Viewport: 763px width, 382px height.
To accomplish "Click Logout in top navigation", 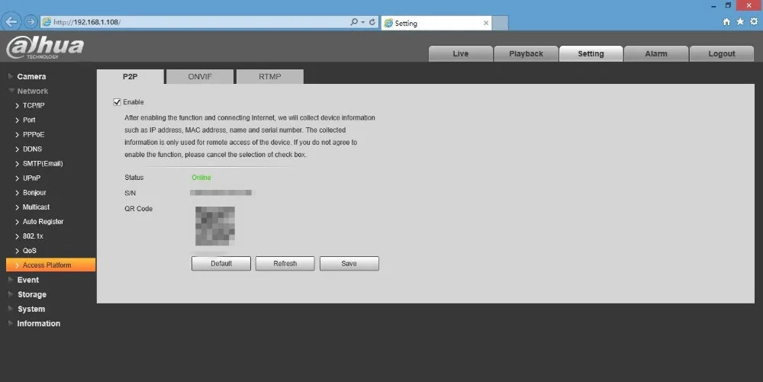I will pyautogui.click(x=722, y=53).
